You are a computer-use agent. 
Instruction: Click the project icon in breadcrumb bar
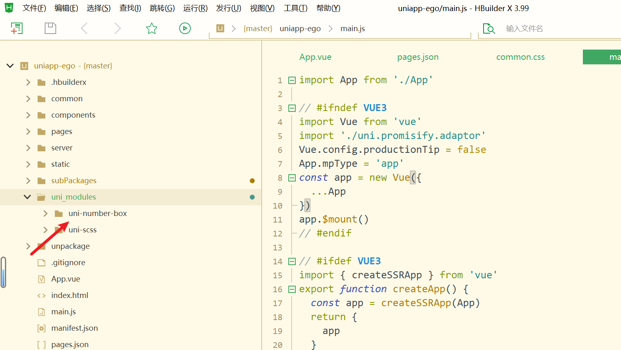(220, 28)
